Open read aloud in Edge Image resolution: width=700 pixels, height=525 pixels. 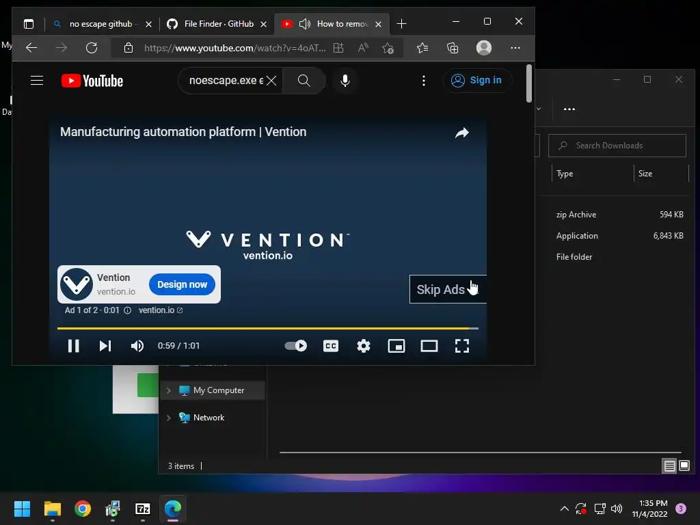click(363, 48)
